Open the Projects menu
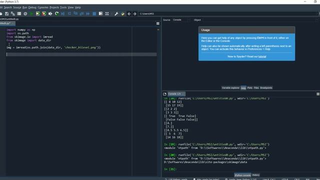Screen dimensions: 320x180 tap(54, 7)
